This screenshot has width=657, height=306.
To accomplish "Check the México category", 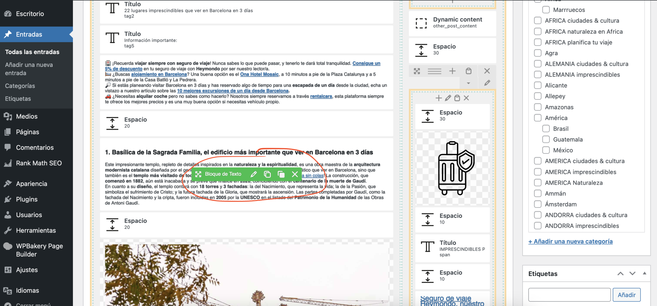I will pyautogui.click(x=546, y=150).
